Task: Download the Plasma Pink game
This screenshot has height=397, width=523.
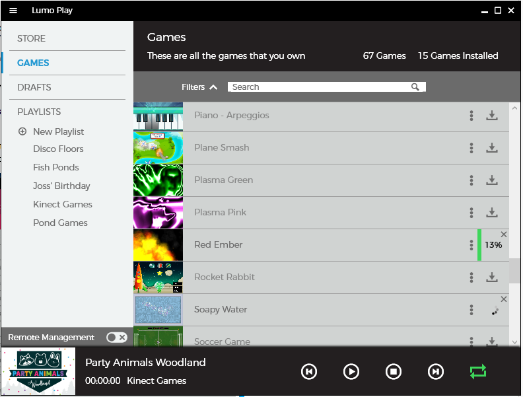Action: pyautogui.click(x=492, y=213)
